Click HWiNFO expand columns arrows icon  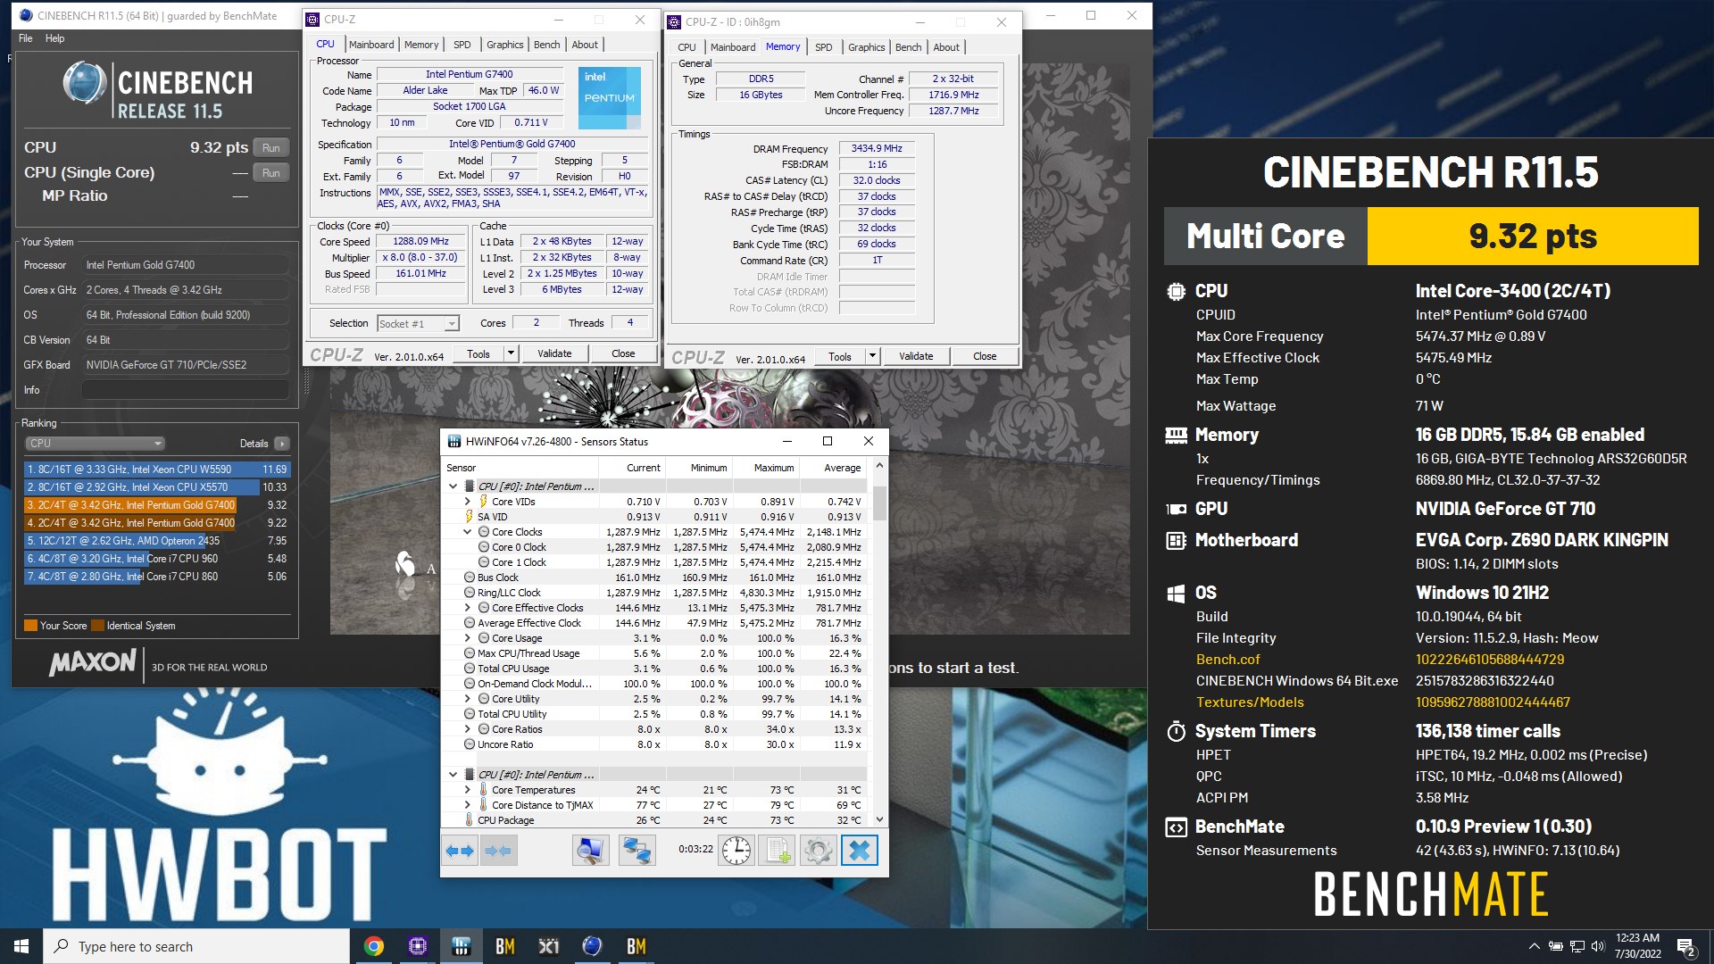pyautogui.click(x=460, y=850)
